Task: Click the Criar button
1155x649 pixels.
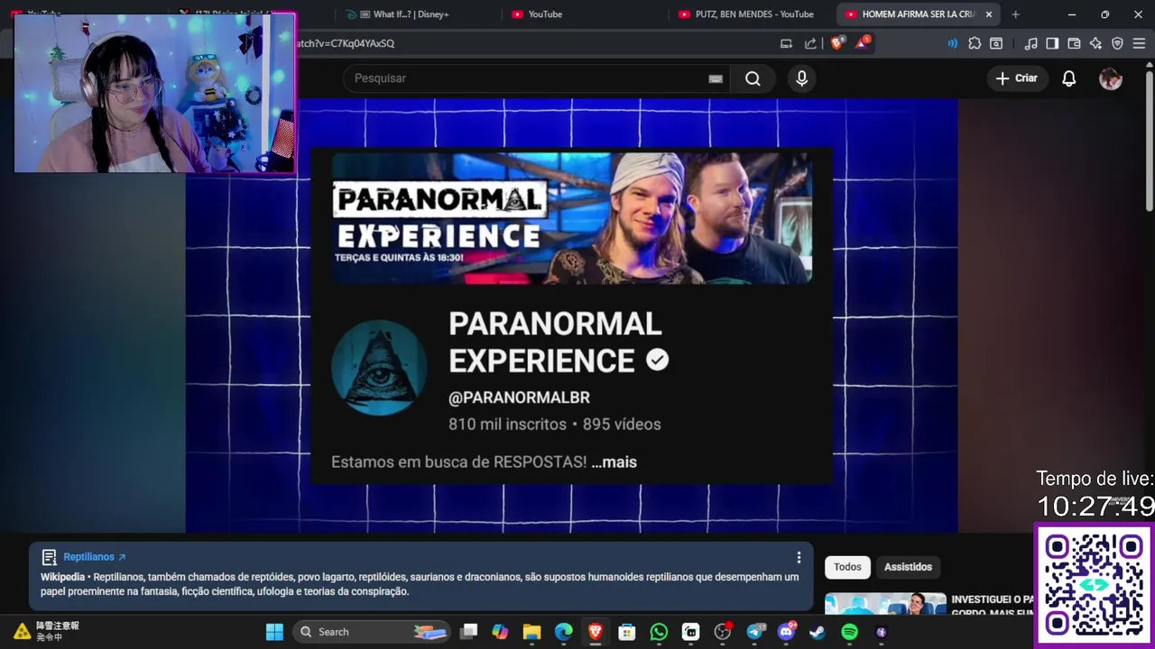Action: (x=1017, y=78)
